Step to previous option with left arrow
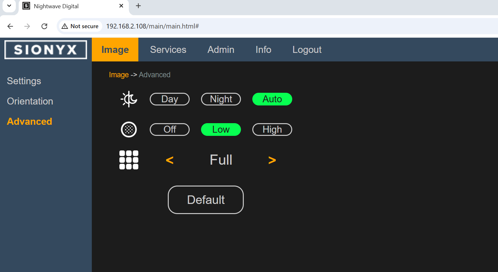The image size is (498, 272). pyautogui.click(x=170, y=160)
